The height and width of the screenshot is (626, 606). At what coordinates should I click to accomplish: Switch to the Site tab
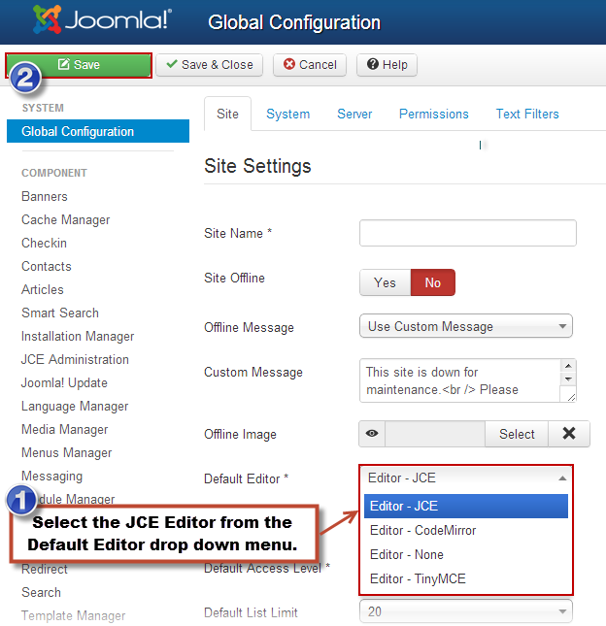click(227, 114)
